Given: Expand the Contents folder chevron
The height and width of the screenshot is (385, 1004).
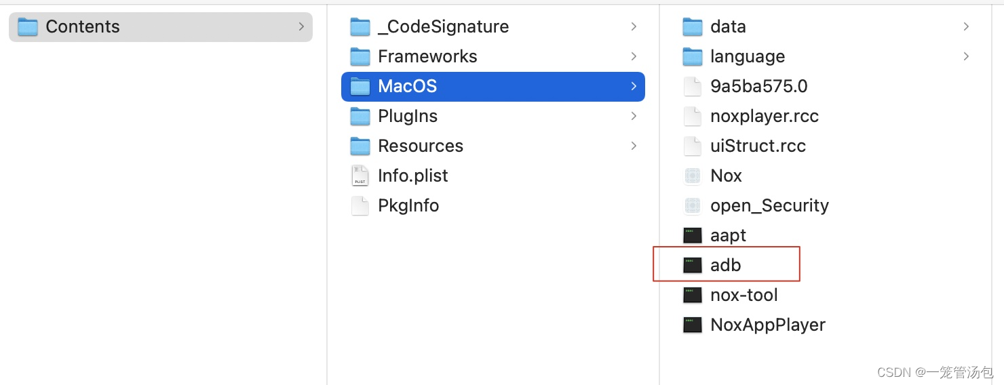Looking at the screenshot, I should [x=301, y=26].
